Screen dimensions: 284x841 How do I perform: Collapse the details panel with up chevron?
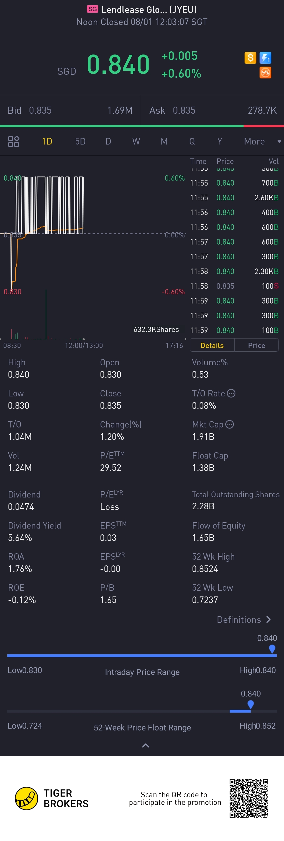pyautogui.click(x=145, y=745)
